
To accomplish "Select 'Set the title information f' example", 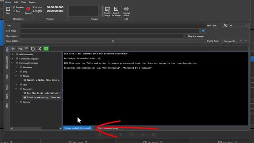I will 42,93.
